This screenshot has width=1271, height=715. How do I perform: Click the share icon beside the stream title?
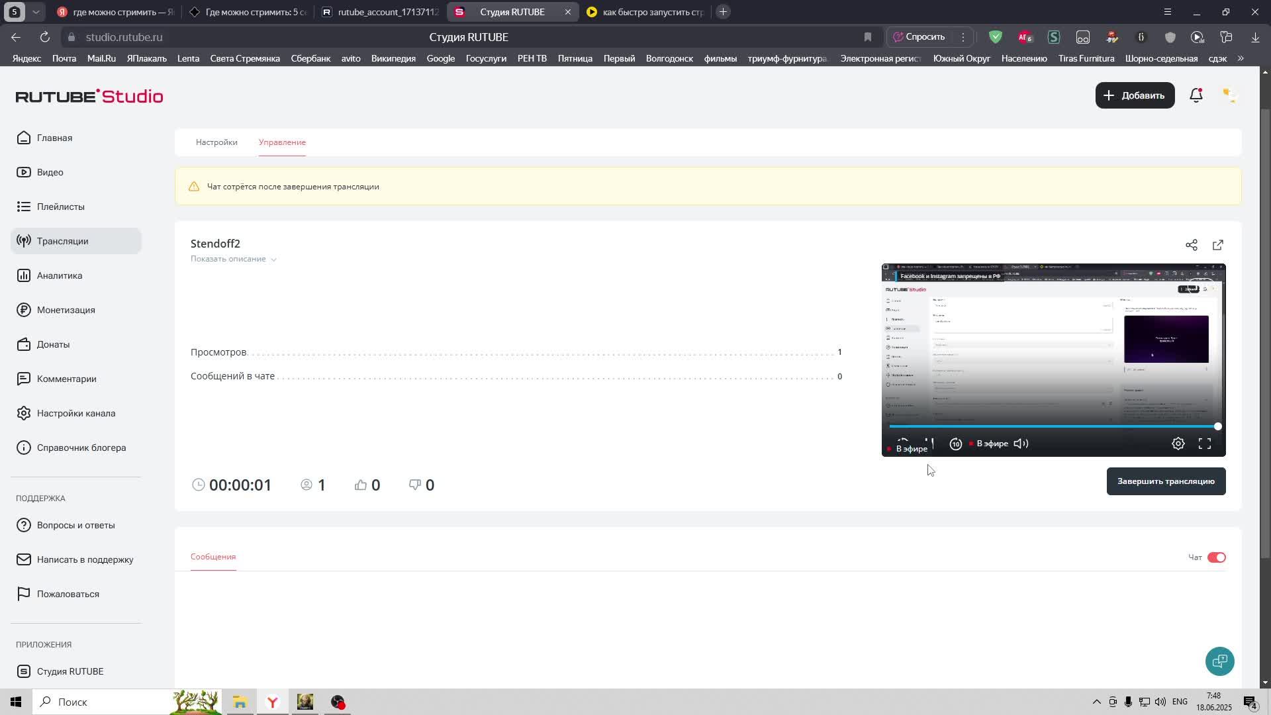click(x=1191, y=246)
